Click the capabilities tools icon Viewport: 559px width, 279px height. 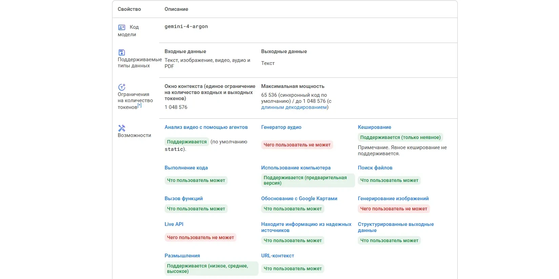click(x=122, y=128)
